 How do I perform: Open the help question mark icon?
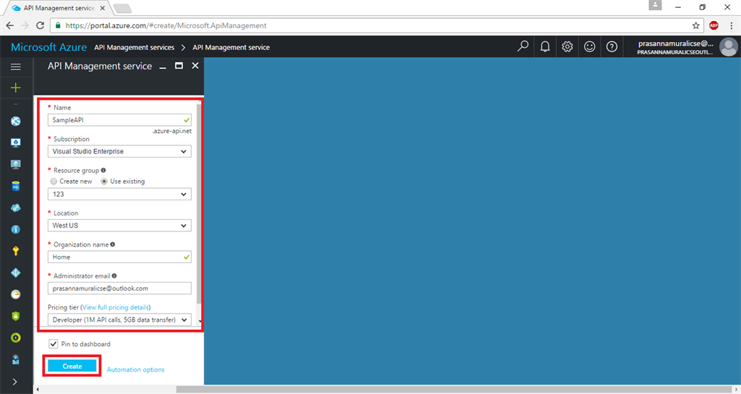click(x=611, y=46)
